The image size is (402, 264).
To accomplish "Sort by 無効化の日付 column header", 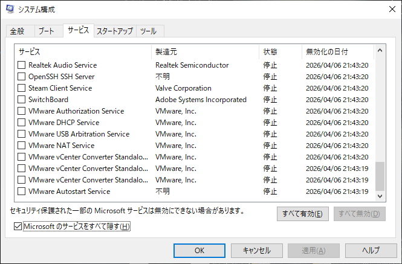I will click(338, 52).
